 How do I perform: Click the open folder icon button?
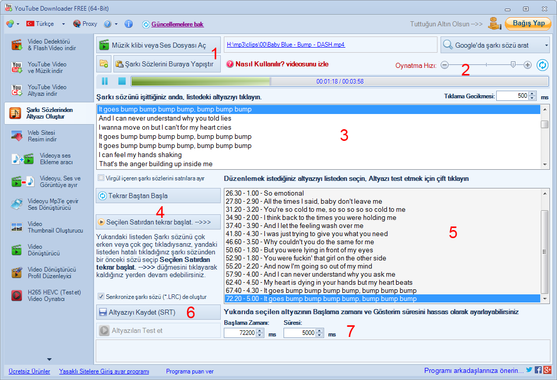tap(104, 64)
